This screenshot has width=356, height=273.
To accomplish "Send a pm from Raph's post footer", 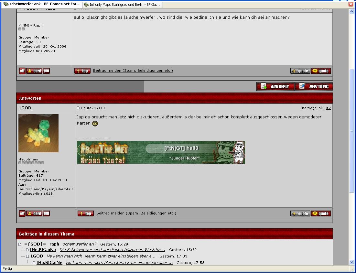I will pyautogui.click(x=46, y=71).
